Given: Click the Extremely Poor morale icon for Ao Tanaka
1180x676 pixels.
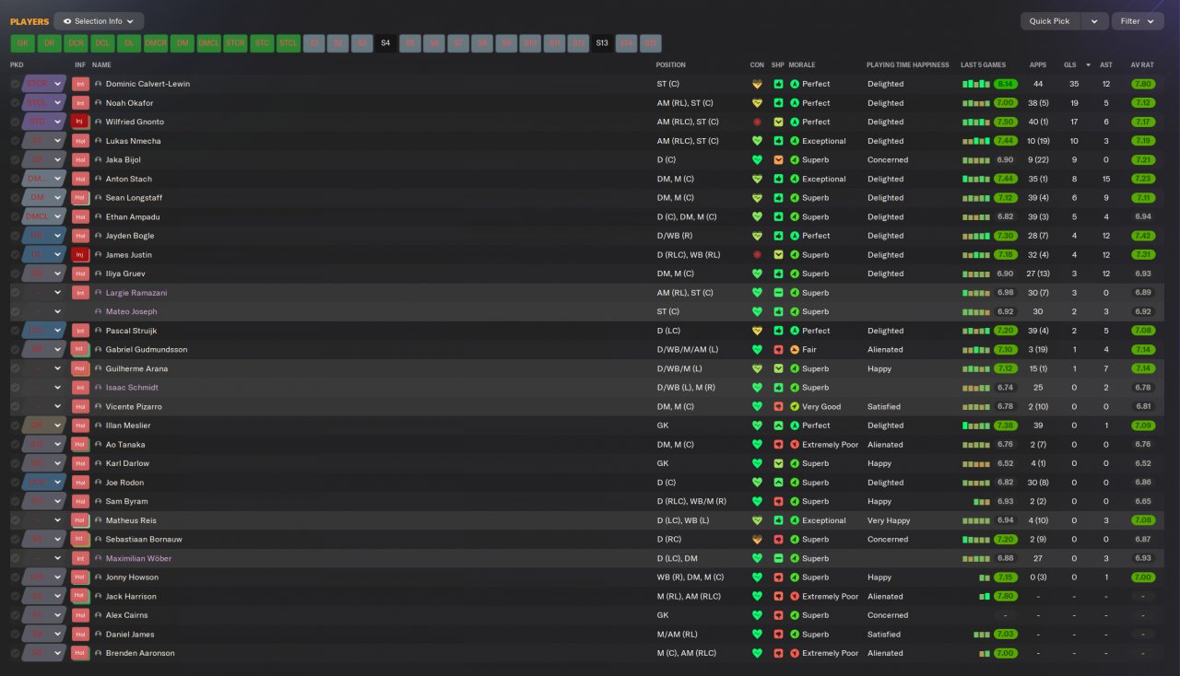Looking at the screenshot, I should (795, 445).
